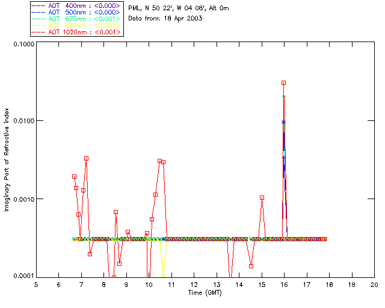Click the x-axis tick label 19
Viewport: 385px width, 308px height.
[x=352, y=285]
